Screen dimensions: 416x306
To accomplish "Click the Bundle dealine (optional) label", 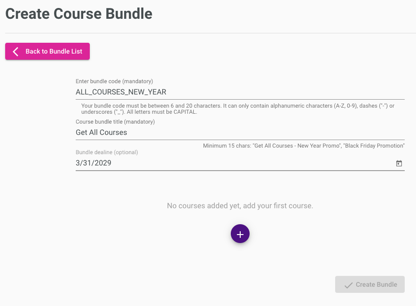I will (x=107, y=152).
